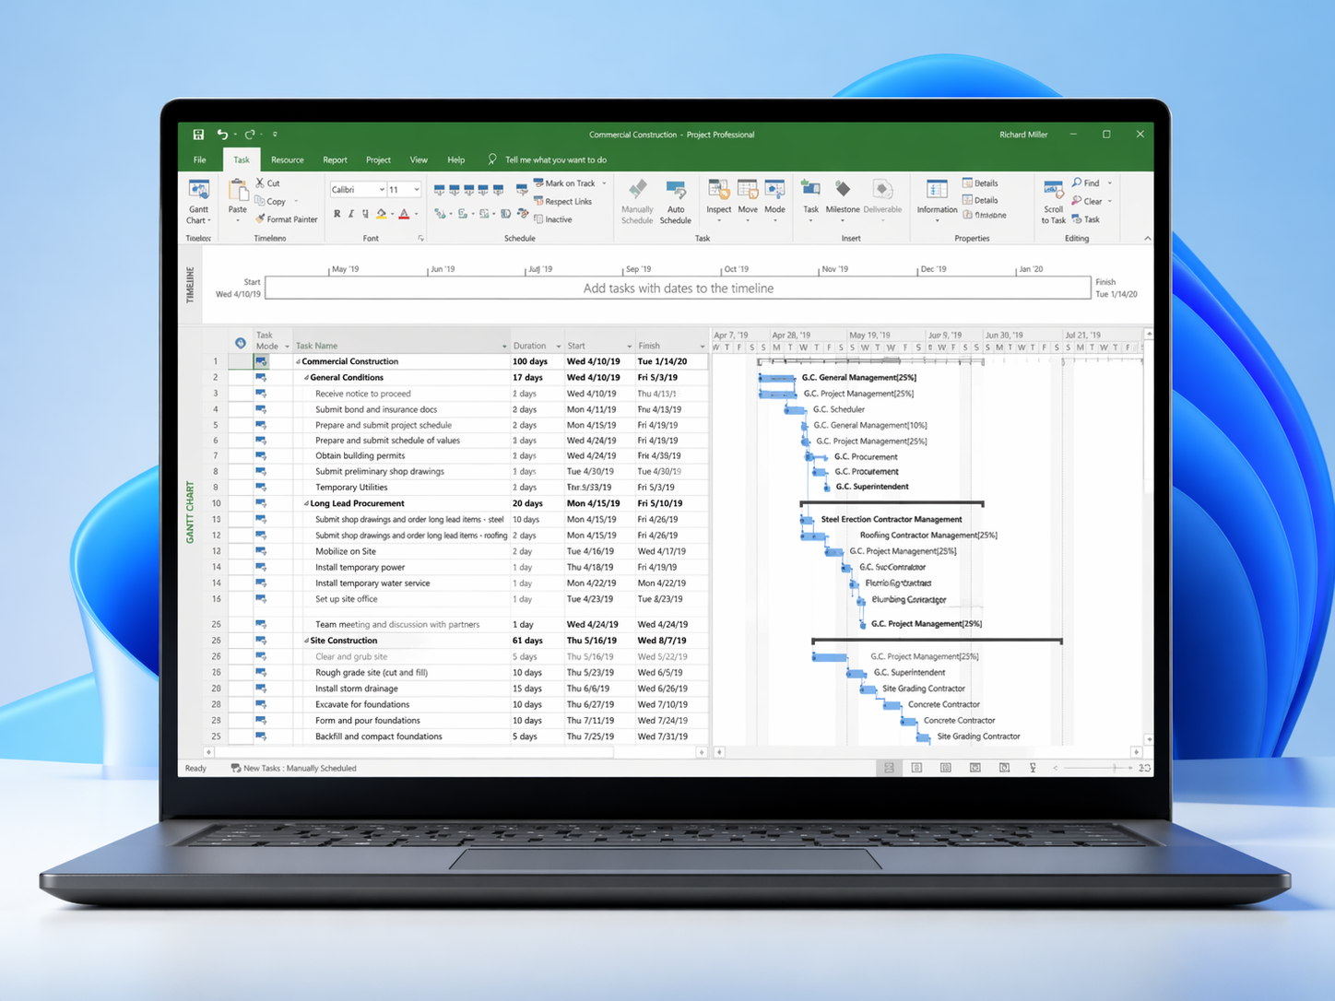The width and height of the screenshot is (1335, 1001).
Task: Click the Find magnifier in Editing group
Action: (x=1077, y=183)
